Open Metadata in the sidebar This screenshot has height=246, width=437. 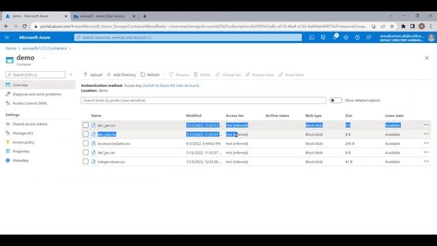(x=20, y=161)
